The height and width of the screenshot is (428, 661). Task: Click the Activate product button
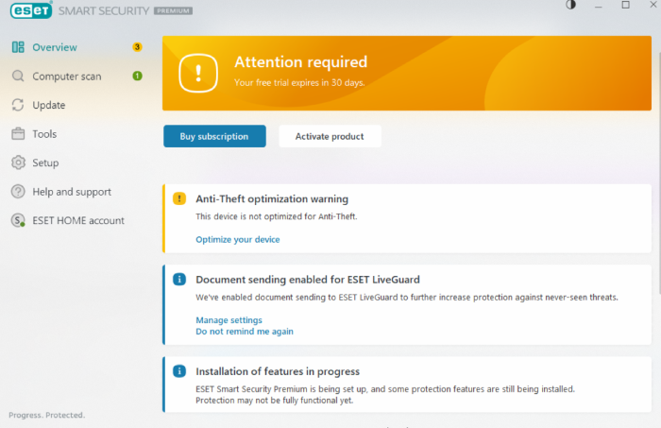click(330, 136)
